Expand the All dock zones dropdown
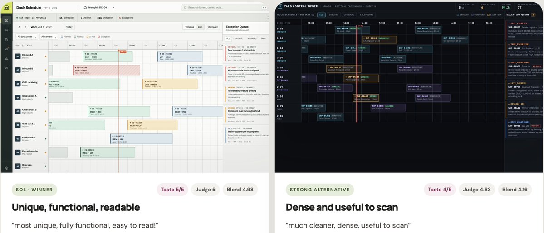Viewport: 544px width, 233px height. pyautogui.click(x=27, y=36)
